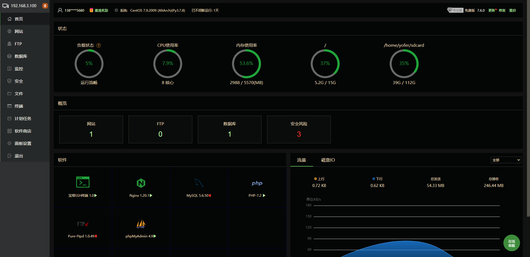Open the 软件商店 grid icon in sidebar
This screenshot has height=257, width=530.
point(9,131)
